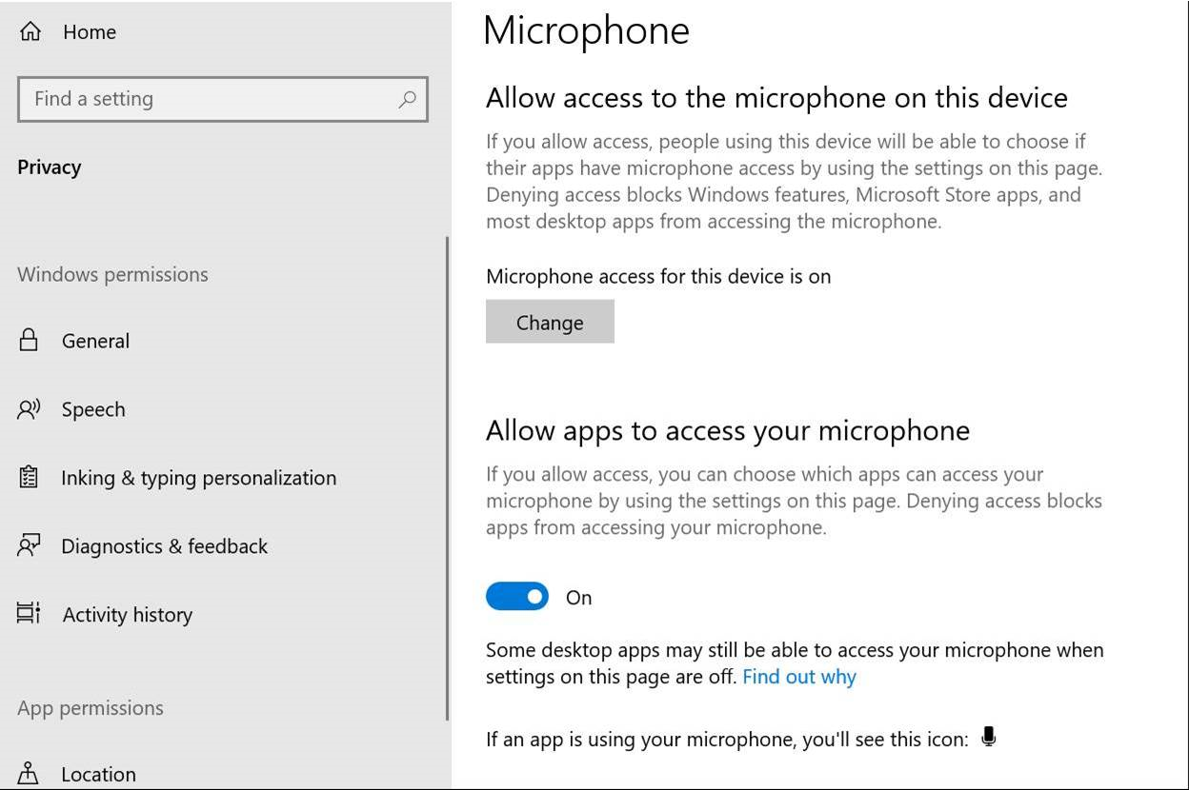The image size is (1189, 790).
Task: Click the Location pin icon
Action: coord(30,774)
